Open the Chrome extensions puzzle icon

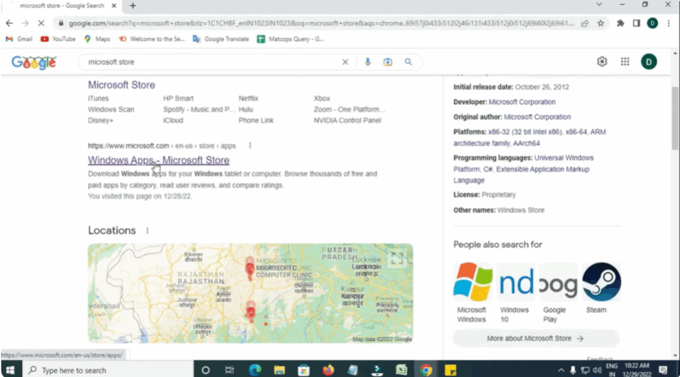621,23
